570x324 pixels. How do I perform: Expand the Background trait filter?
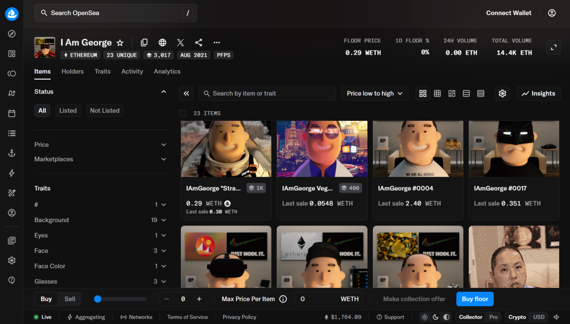100,220
